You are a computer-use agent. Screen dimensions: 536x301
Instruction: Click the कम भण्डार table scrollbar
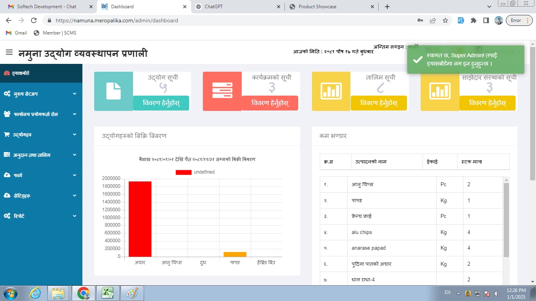pos(506,219)
